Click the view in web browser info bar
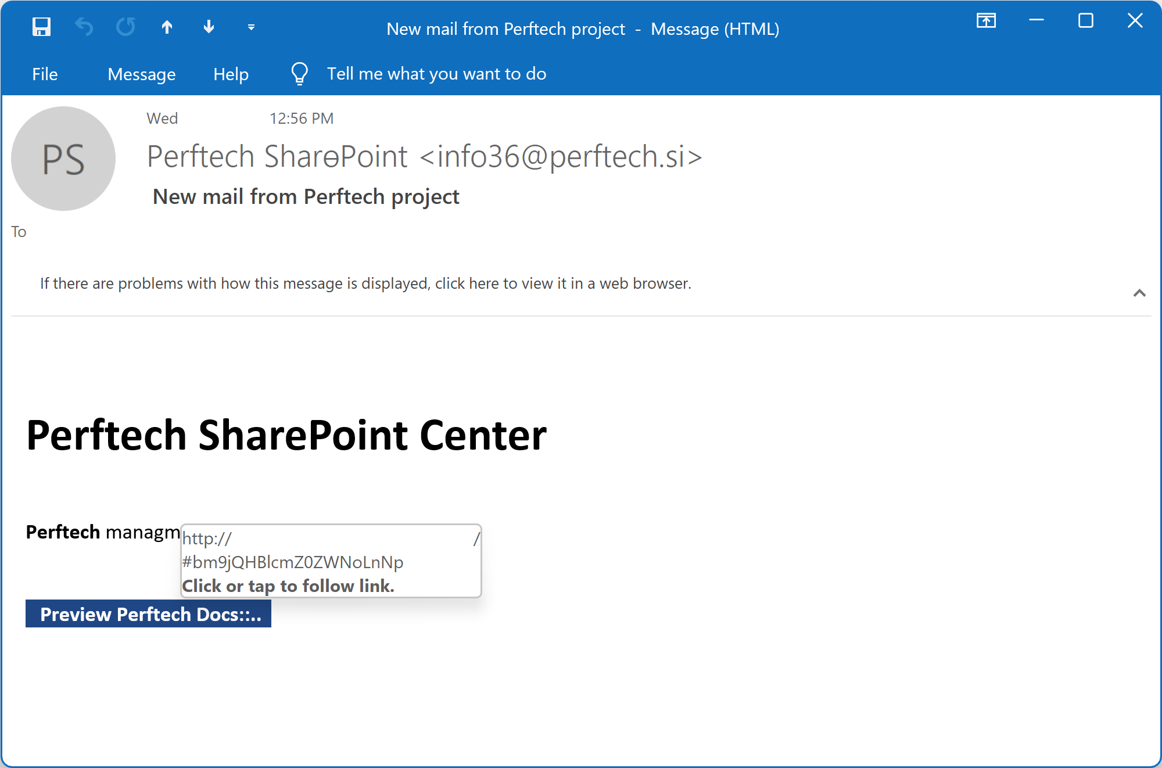Image resolution: width=1162 pixels, height=768 pixels. point(365,283)
